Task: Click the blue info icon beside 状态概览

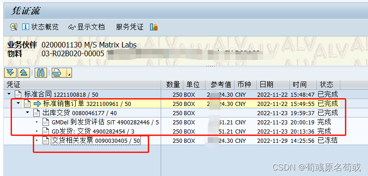Action: coord(25,27)
